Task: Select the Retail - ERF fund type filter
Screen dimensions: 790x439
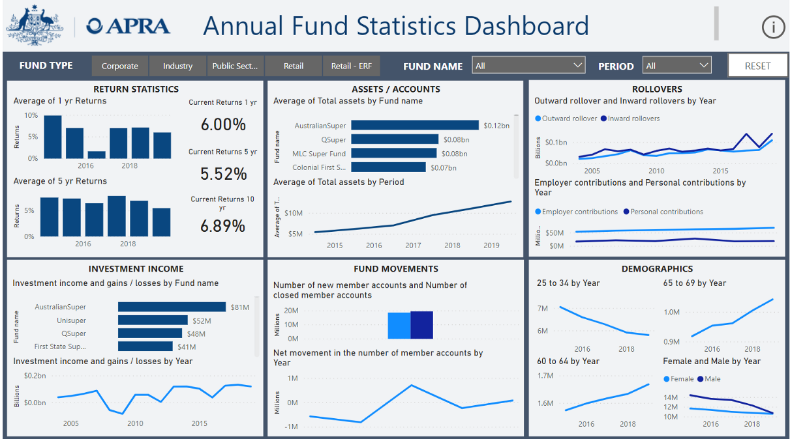Action: [352, 66]
